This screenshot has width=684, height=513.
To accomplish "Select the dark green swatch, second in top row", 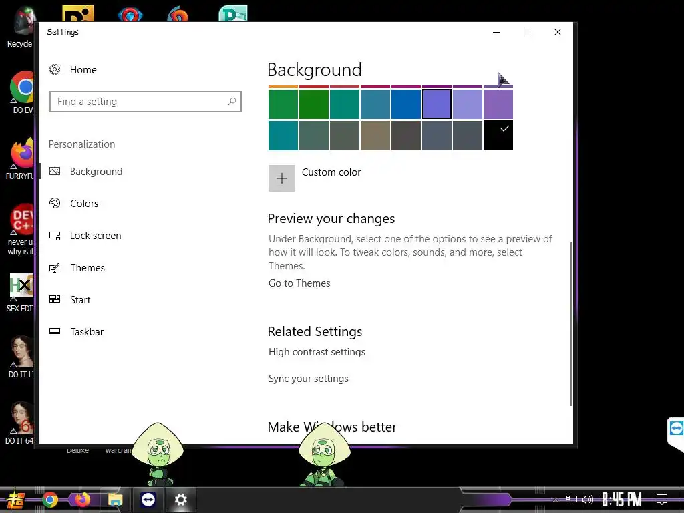I will pos(314,104).
